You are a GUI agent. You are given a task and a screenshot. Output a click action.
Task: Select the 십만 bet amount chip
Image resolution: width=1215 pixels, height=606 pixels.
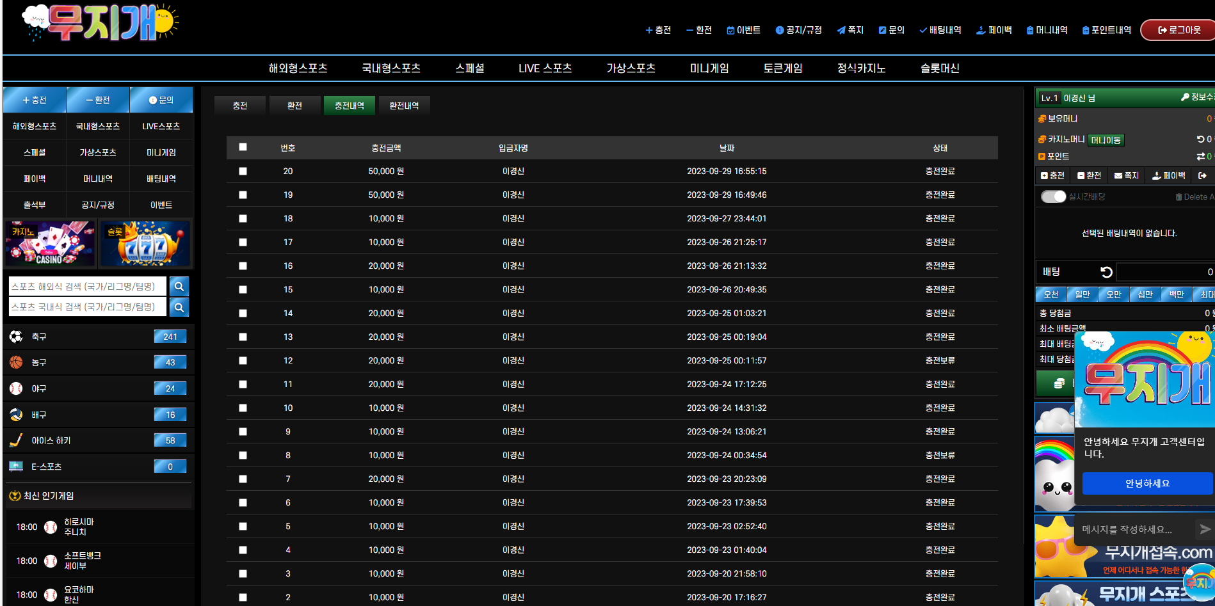[x=1145, y=294]
